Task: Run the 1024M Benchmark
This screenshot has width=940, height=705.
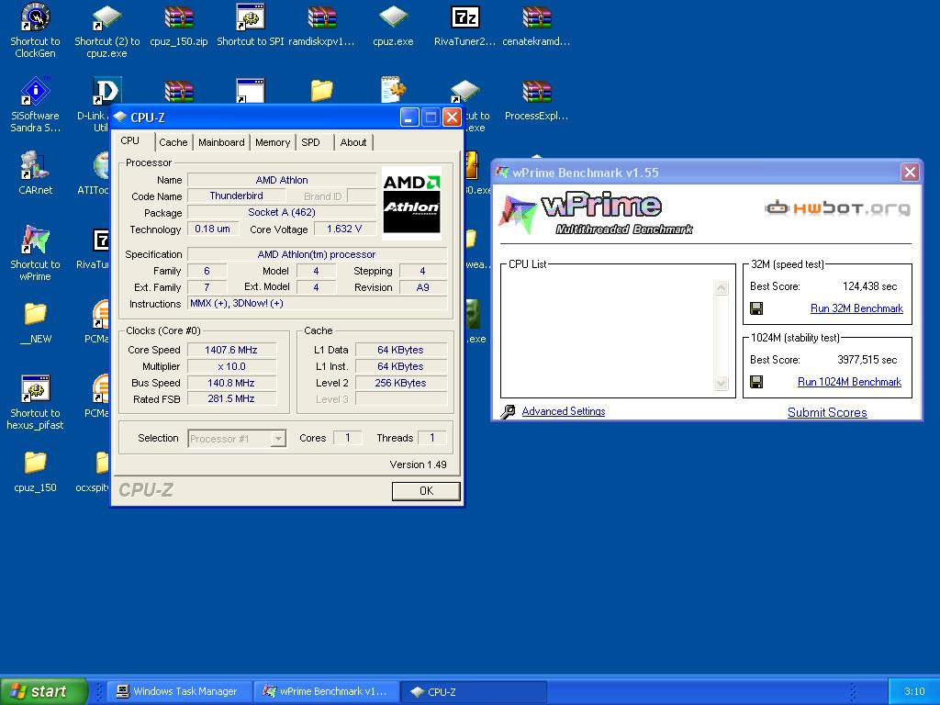Action: click(849, 382)
